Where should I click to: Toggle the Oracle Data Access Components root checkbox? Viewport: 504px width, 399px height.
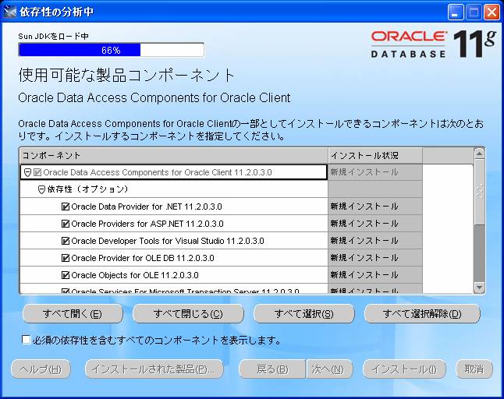(37, 173)
